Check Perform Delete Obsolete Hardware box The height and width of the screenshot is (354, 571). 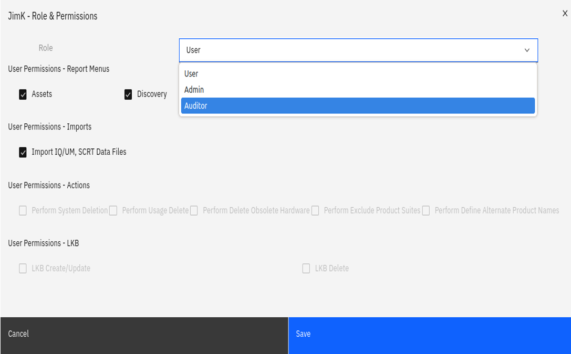(x=194, y=211)
